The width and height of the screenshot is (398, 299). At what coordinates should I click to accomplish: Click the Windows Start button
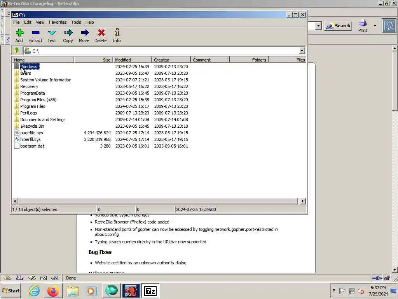tap(11, 290)
